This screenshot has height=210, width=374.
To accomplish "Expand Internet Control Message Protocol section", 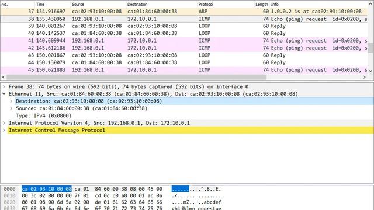I will coord(4,130).
